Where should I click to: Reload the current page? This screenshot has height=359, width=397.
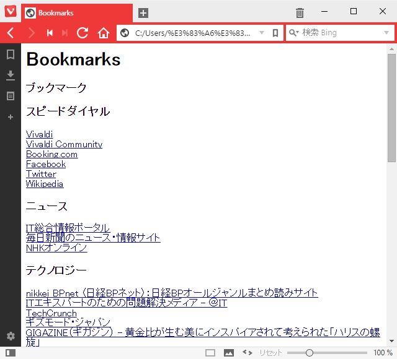pos(83,33)
